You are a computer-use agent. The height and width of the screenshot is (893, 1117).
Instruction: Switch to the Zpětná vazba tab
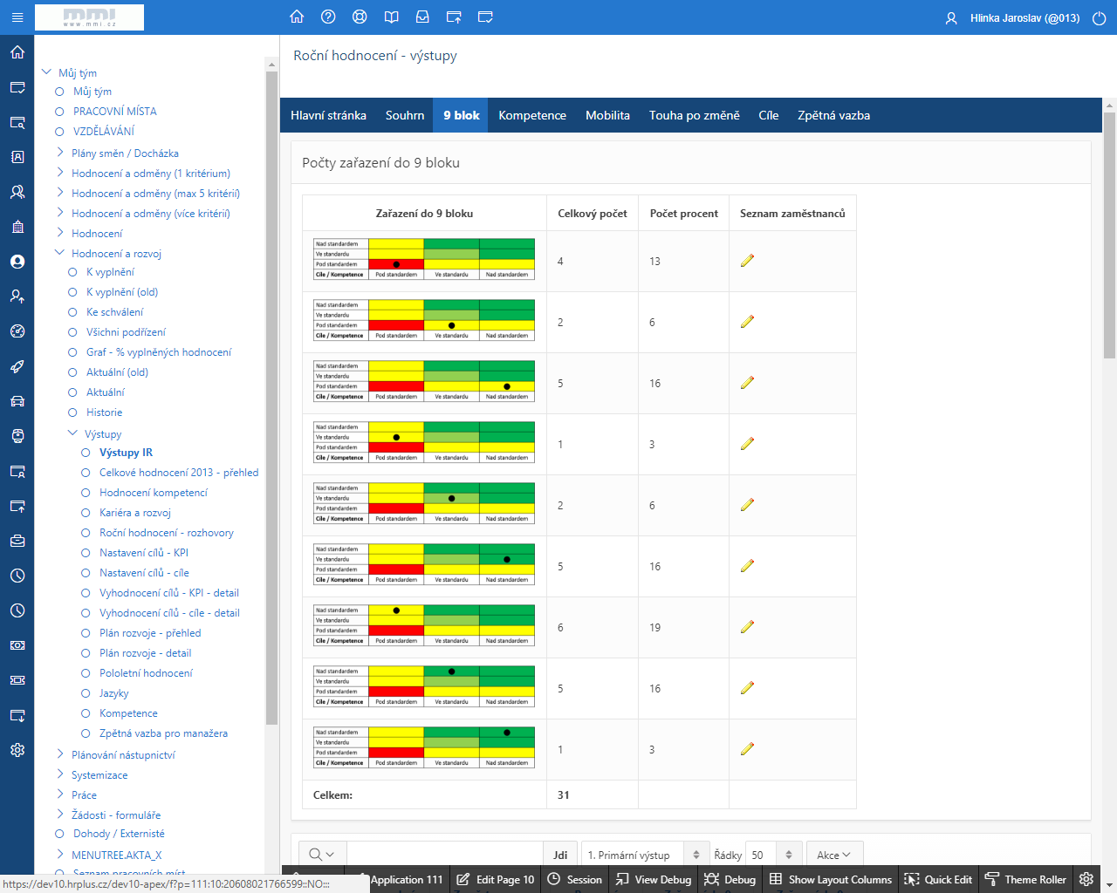pos(833,115)
